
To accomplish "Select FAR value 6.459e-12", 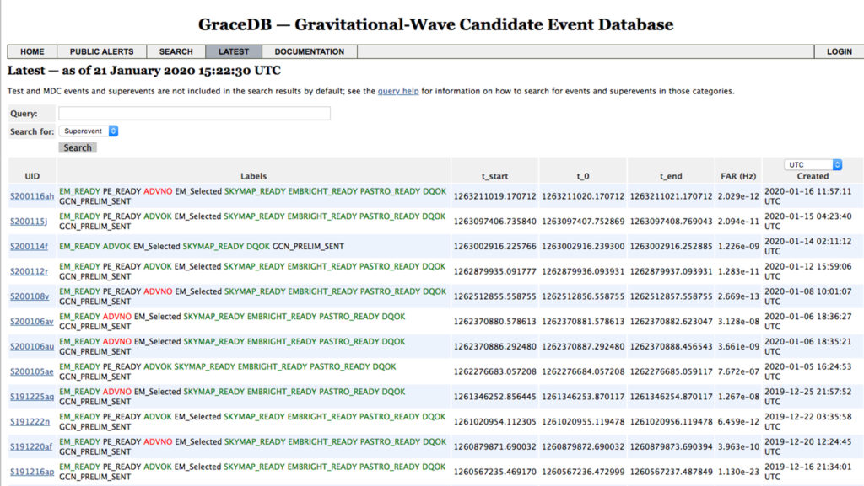I will coord(738,422).
